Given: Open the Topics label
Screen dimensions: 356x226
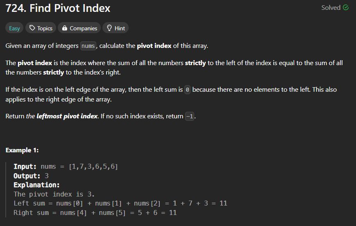Looking at the screenshot, I should pyautogui.click(x=45, y=28).
